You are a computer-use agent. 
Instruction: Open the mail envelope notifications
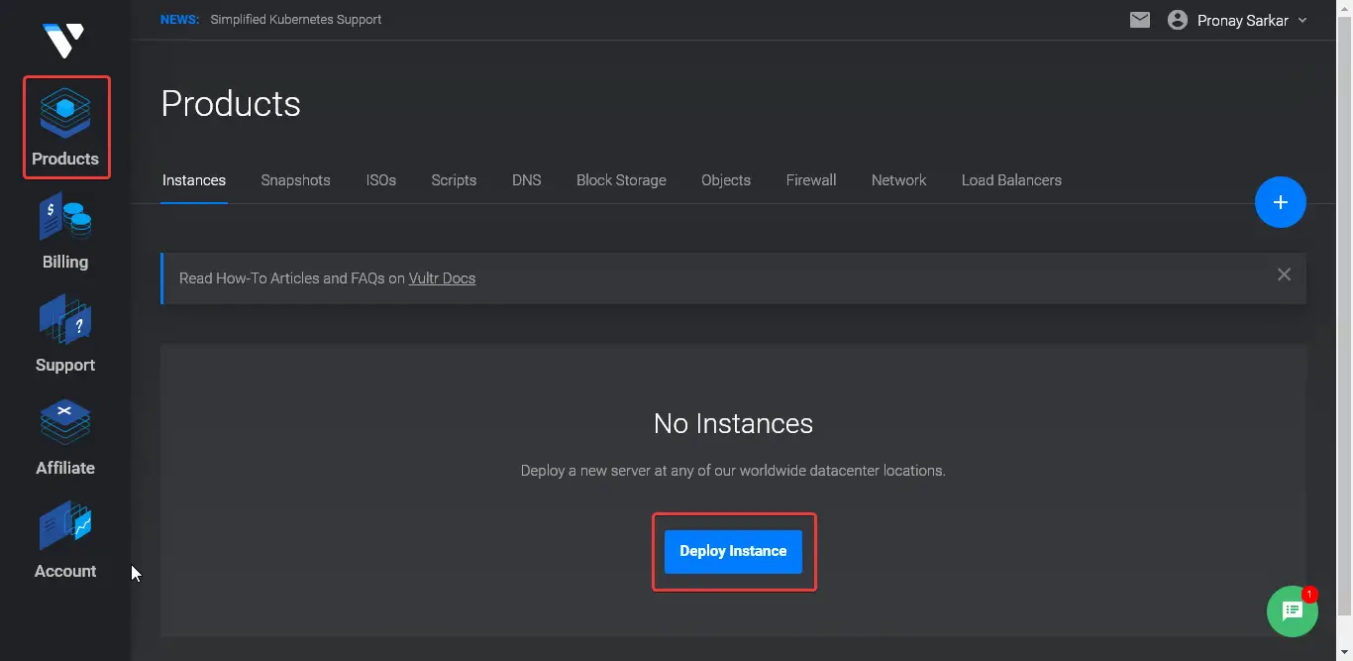point(1140,20)
